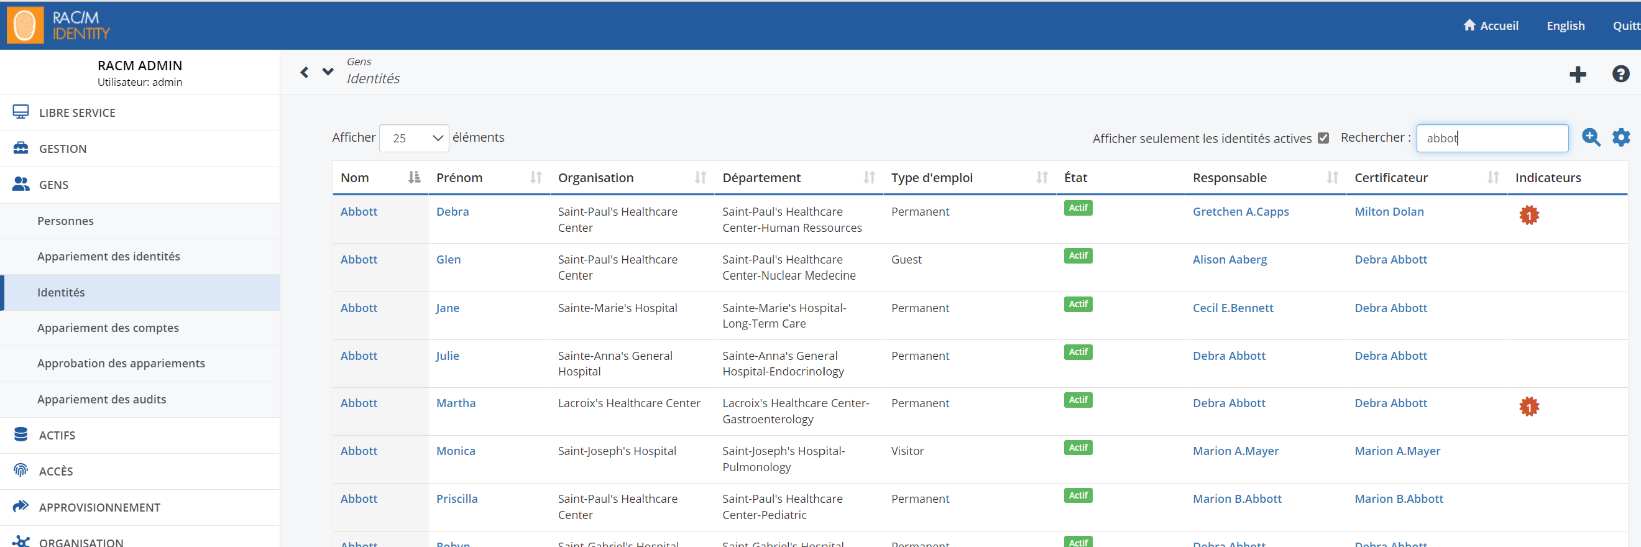Open Marion B.Abbott certifier link
The width and height of the screenshot is (1641, 547).
[x=1399, y=499]
